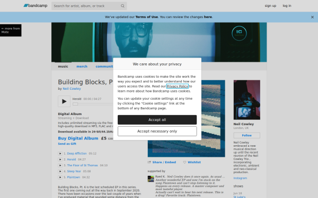Open the Terms of Use link in banner
Screen dimensions: 318x198
(x=147, y=17)
